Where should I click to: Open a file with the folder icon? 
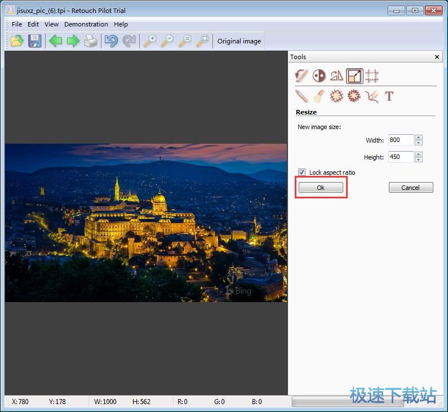pos(17,41)
